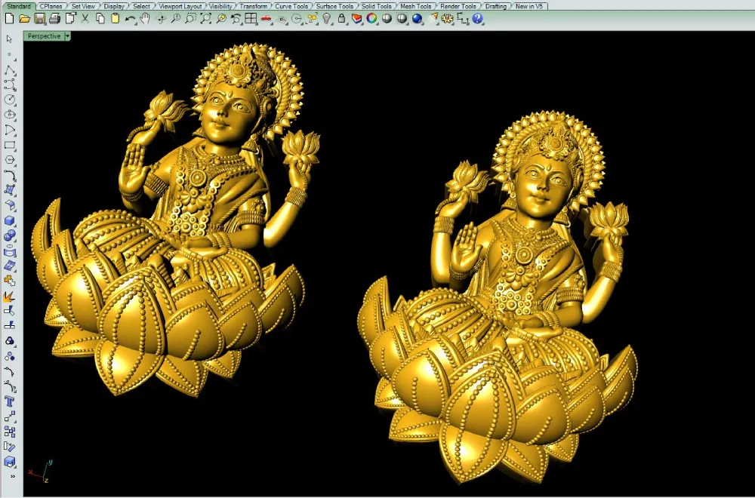Select the Polygon tool in the sidebar
The image size is (755, 498).
10,160
